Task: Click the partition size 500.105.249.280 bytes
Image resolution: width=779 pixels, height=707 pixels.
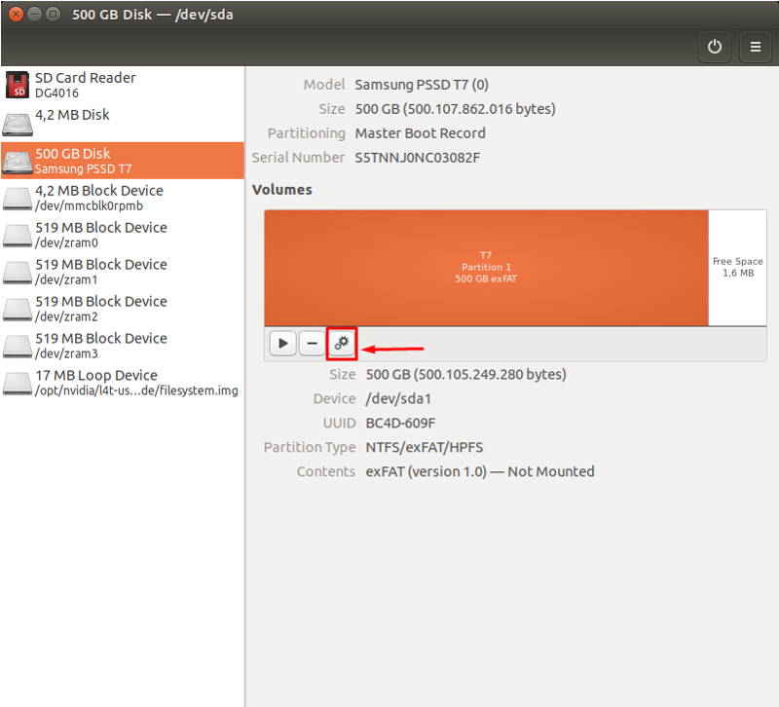Action: point(466,374)
